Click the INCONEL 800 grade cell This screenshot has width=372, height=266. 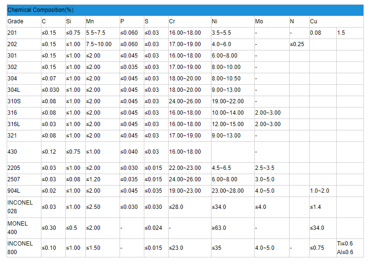[x=20, y=248]
